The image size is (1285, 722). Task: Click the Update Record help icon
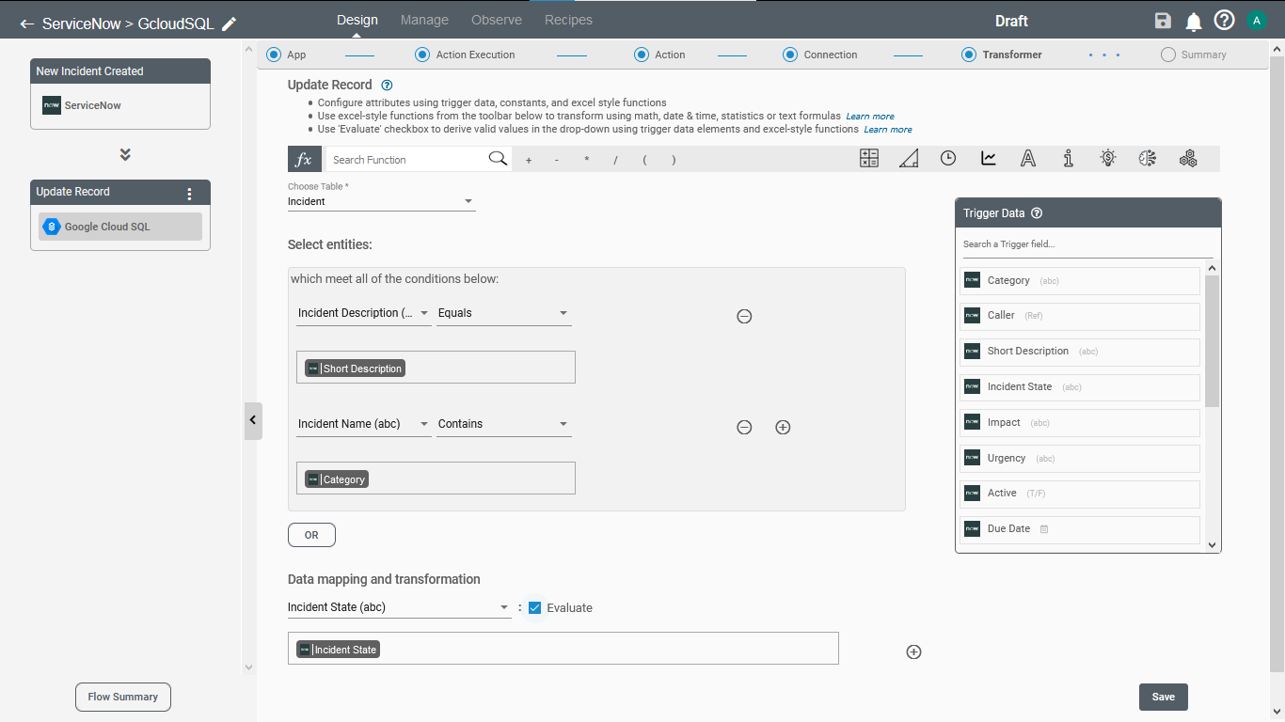coord(387,85)
